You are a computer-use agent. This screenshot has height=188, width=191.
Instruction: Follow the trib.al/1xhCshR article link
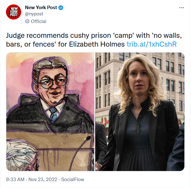152,44
